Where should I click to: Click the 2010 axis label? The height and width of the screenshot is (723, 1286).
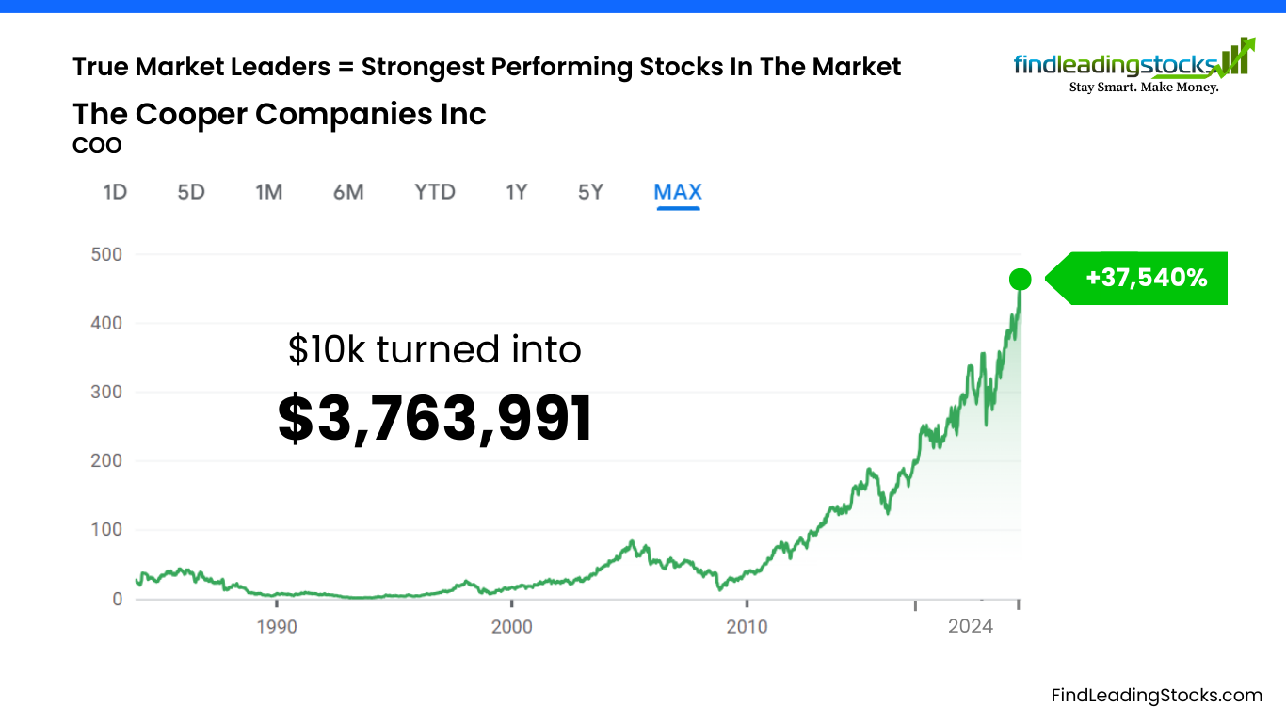746,626
